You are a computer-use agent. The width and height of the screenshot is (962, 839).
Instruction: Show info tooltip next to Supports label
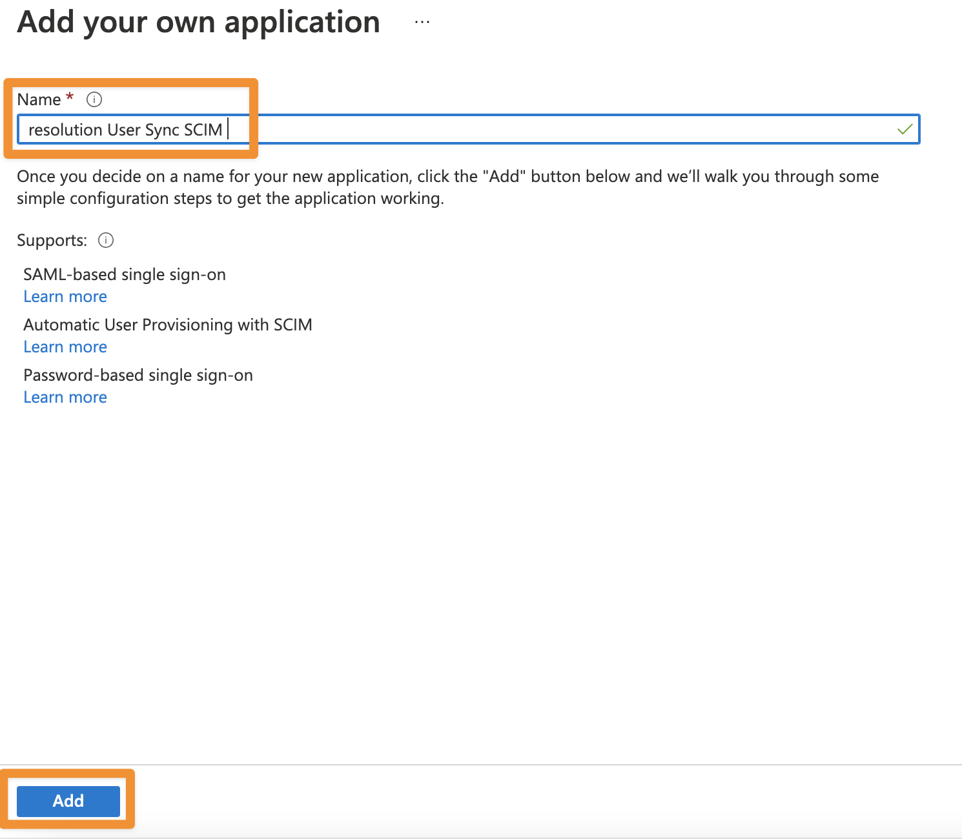point(106,240)
